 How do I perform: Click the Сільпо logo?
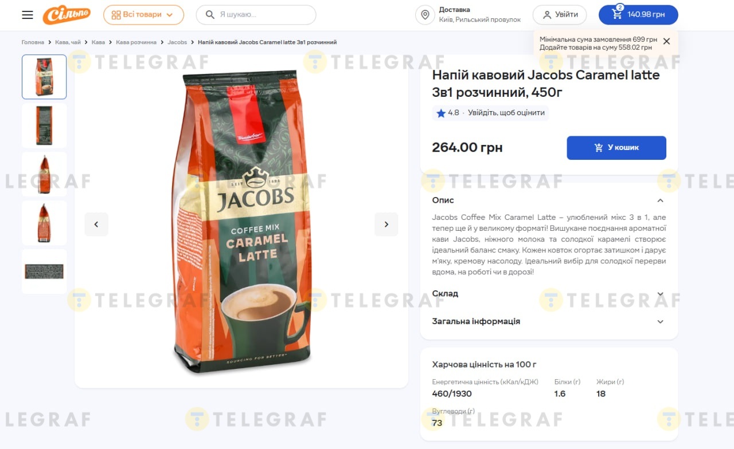(67, 14)
